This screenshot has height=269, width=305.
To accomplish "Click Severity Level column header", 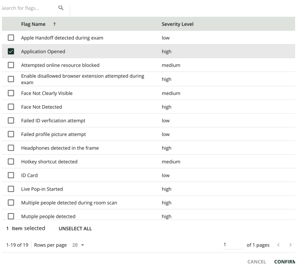I will click(x=177, y=24).
